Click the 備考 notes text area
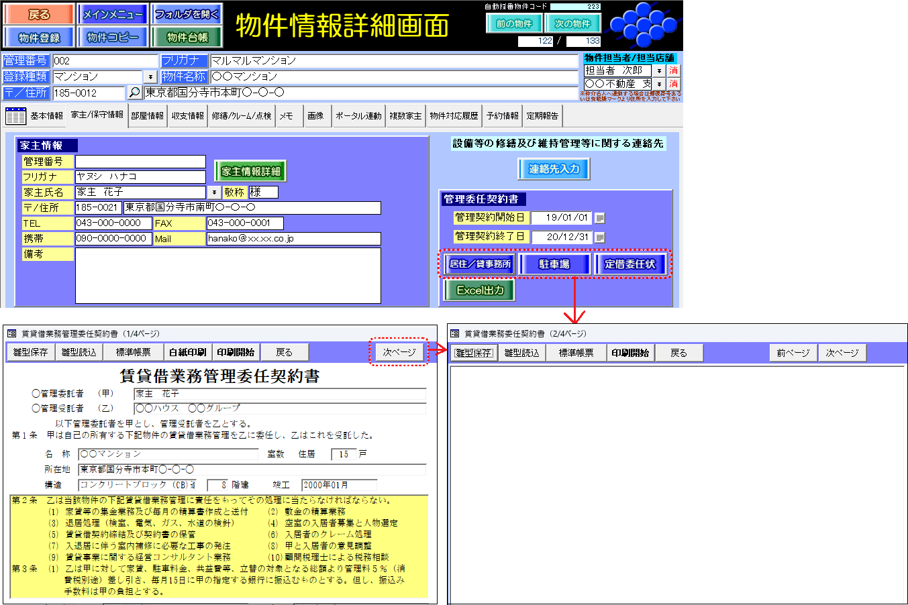The height and width of the screenshot is (605, 908). [x=228, y=276]
